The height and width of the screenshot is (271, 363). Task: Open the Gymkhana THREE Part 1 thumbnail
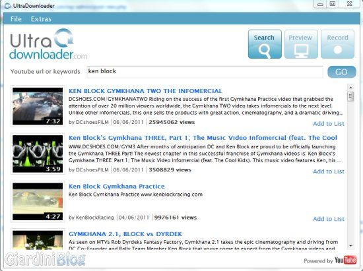click(38, 154)
